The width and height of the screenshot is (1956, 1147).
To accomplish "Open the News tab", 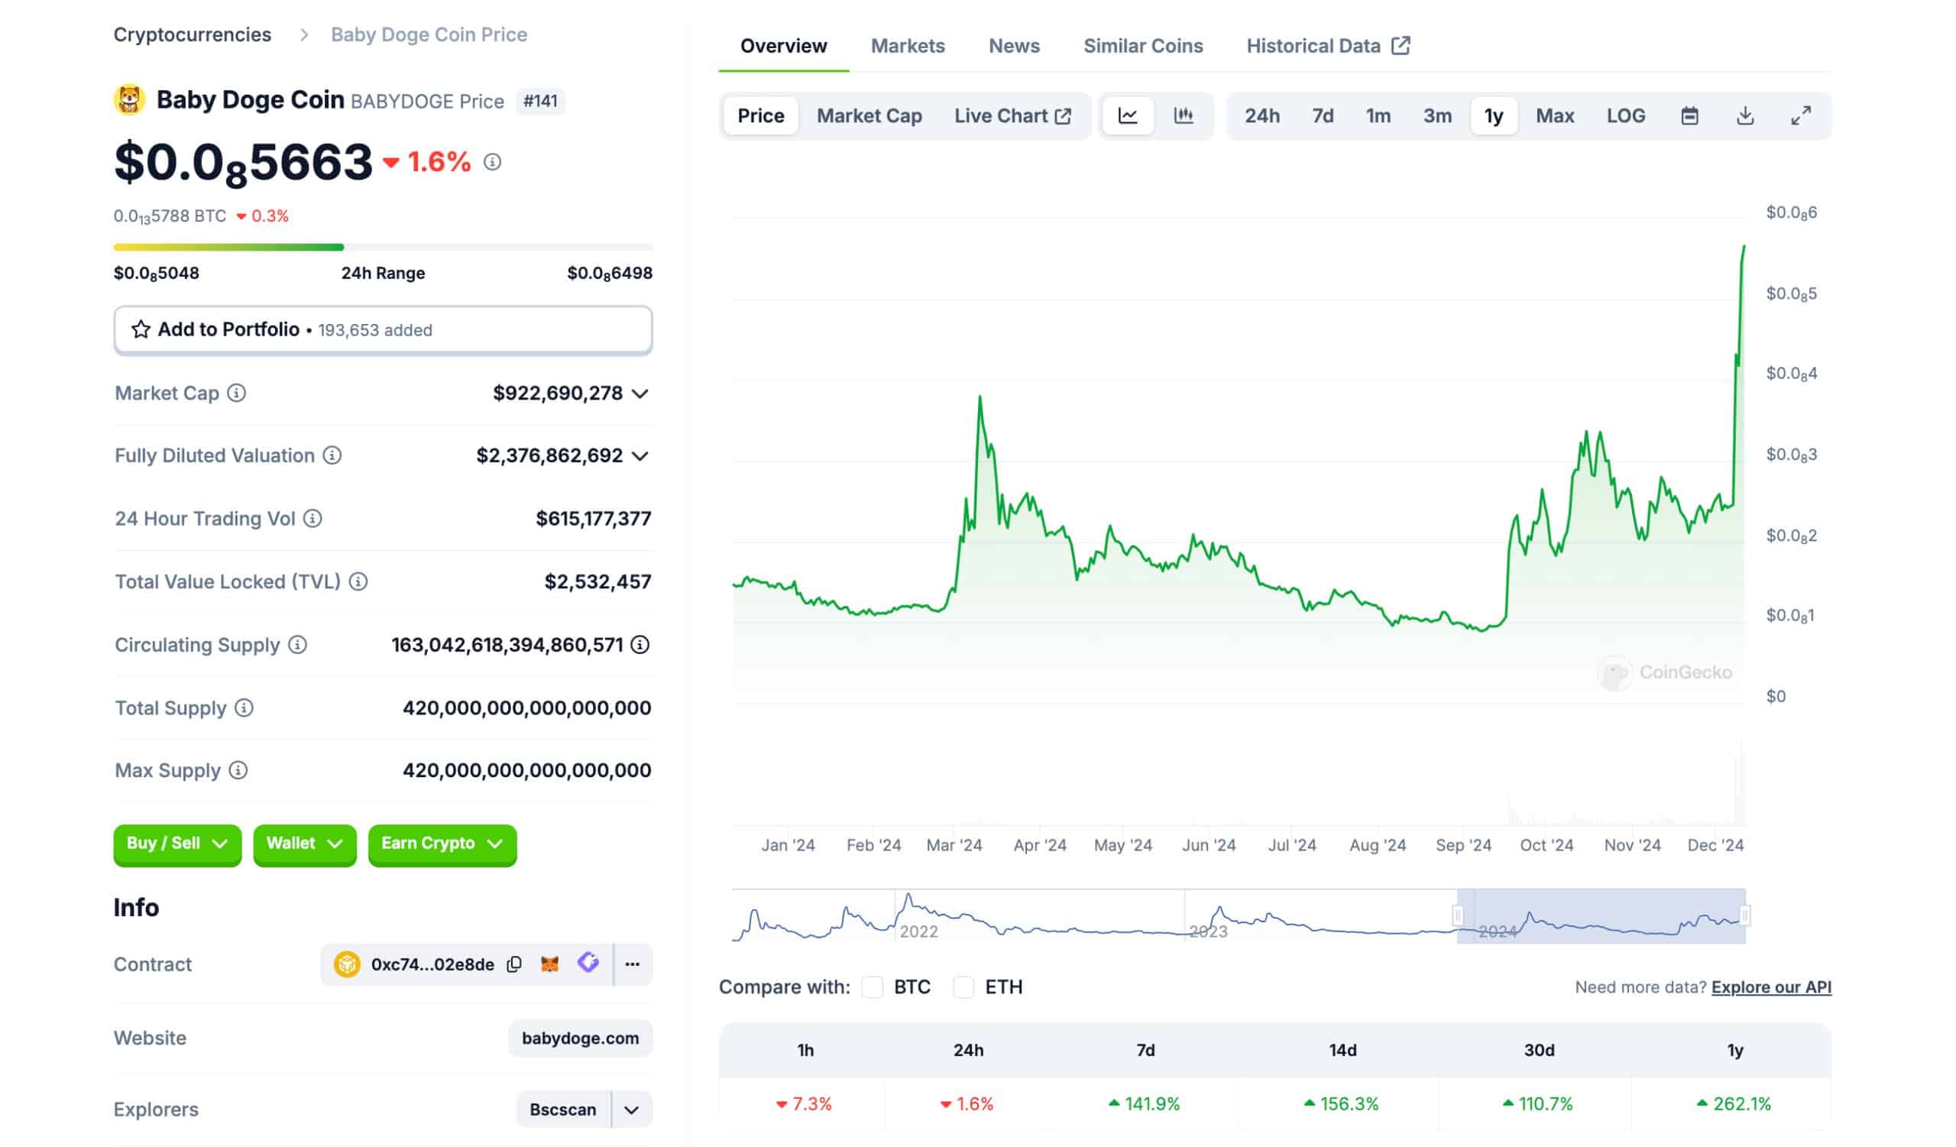I will 1014,46.
